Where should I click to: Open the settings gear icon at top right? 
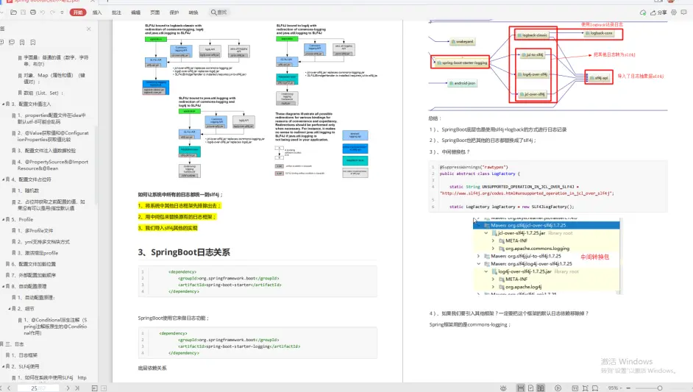[674, 13]
